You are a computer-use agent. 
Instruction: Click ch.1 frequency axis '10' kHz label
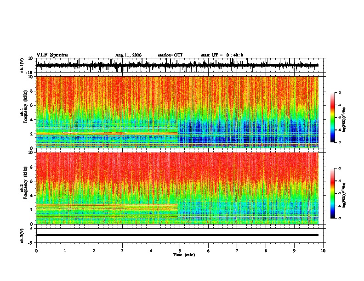coord(31,77)
